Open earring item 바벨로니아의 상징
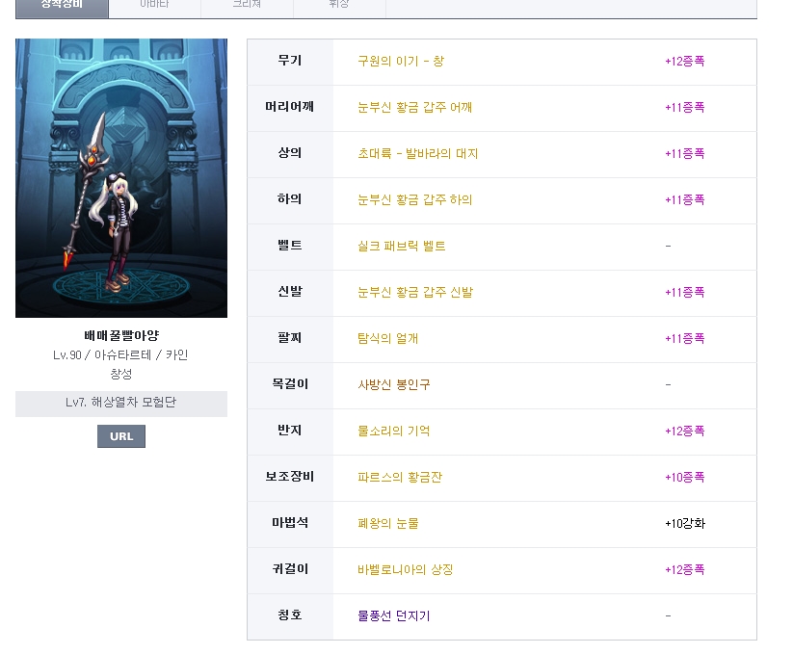 405,570
